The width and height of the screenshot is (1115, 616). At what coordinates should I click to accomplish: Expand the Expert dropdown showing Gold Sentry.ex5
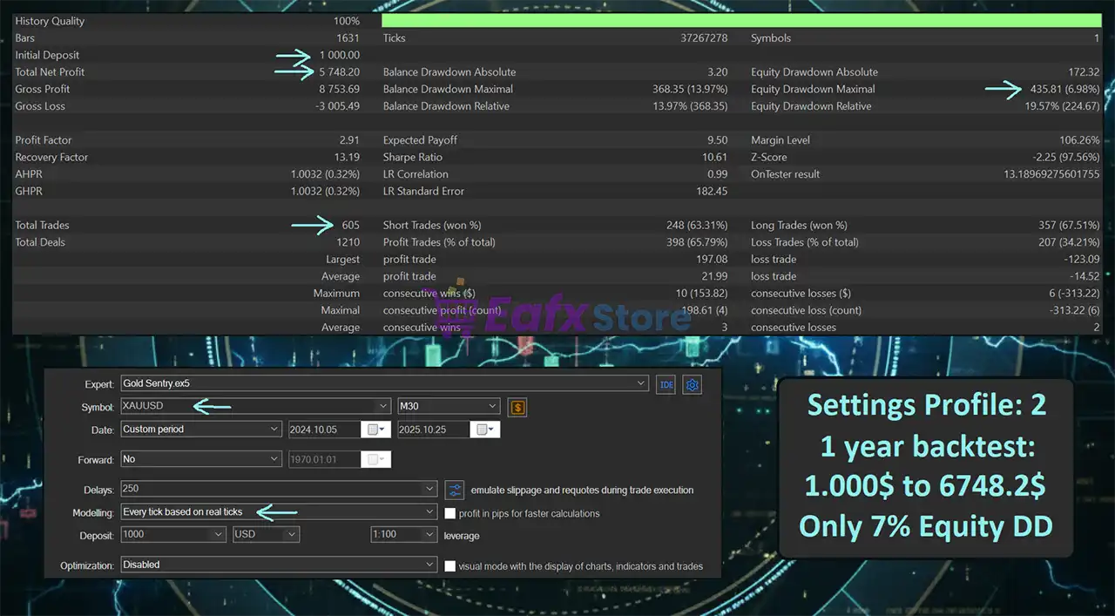pyautogui.click(x=642, y=383)
